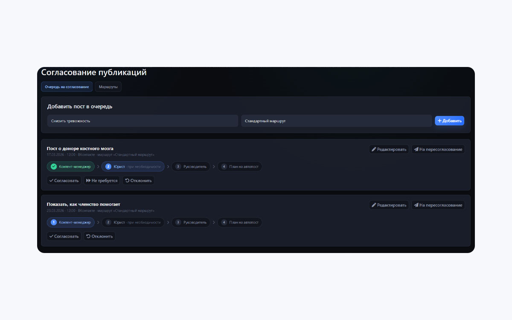Select the «План на автопост» step of the membership post
512x320 pixels.
coord(240,222)
